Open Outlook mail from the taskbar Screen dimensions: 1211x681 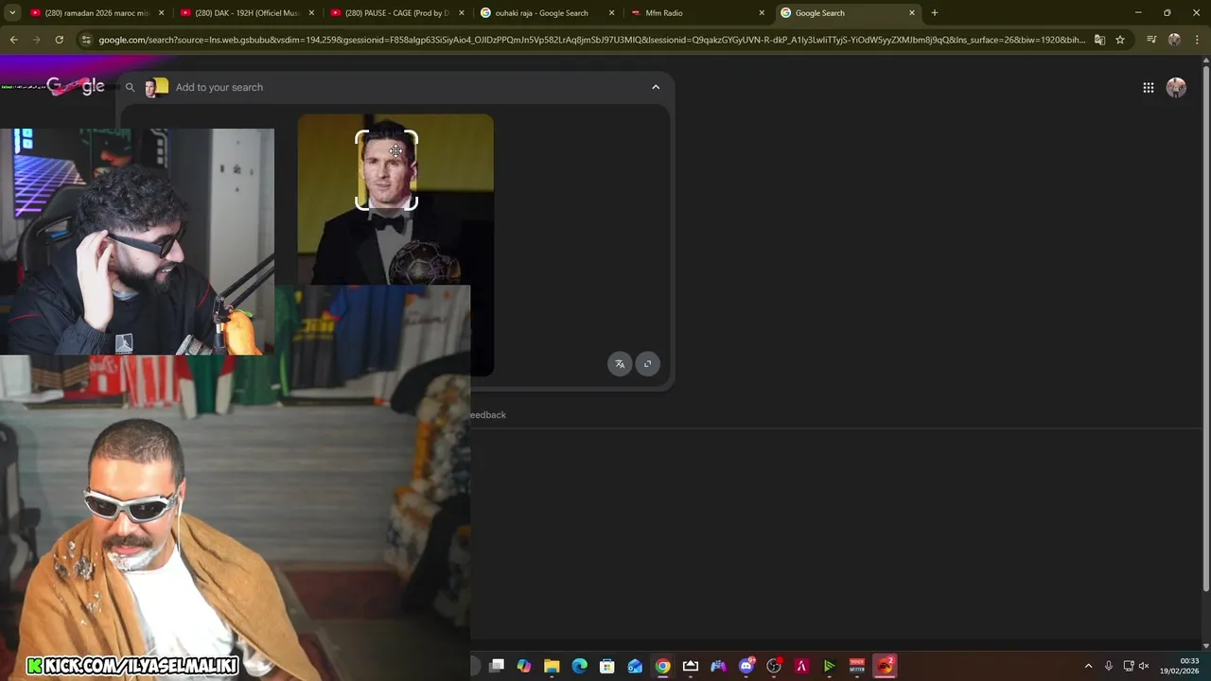click(635, 666)
